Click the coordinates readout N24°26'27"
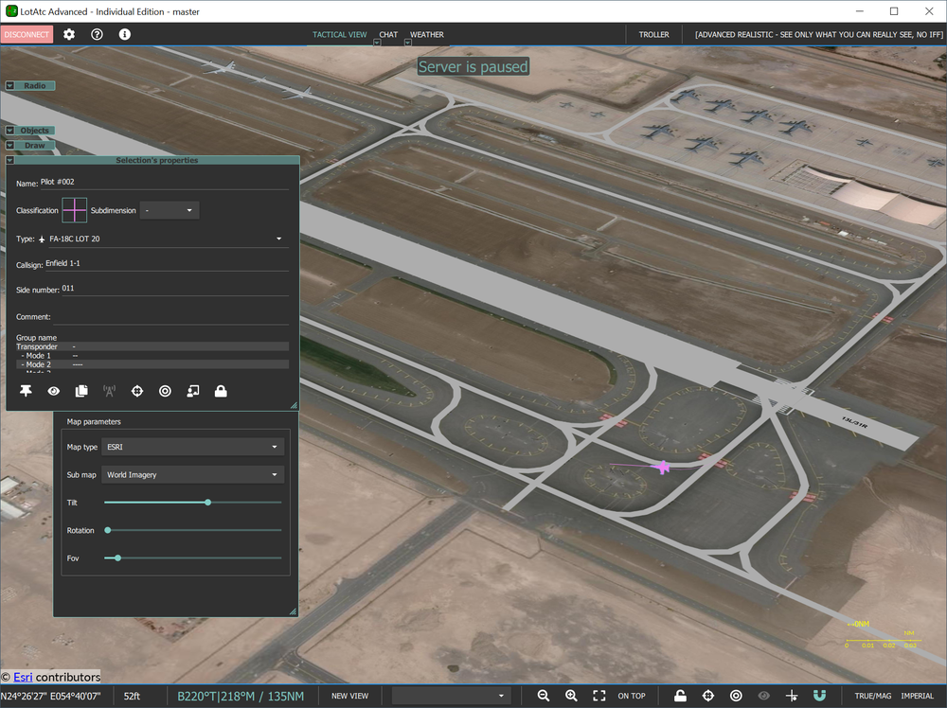 click(51, 696)
